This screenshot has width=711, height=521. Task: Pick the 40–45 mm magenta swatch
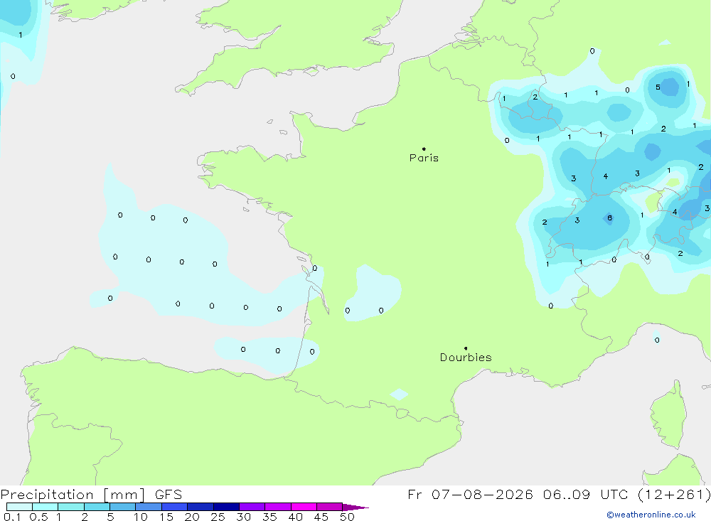(304, 507)
